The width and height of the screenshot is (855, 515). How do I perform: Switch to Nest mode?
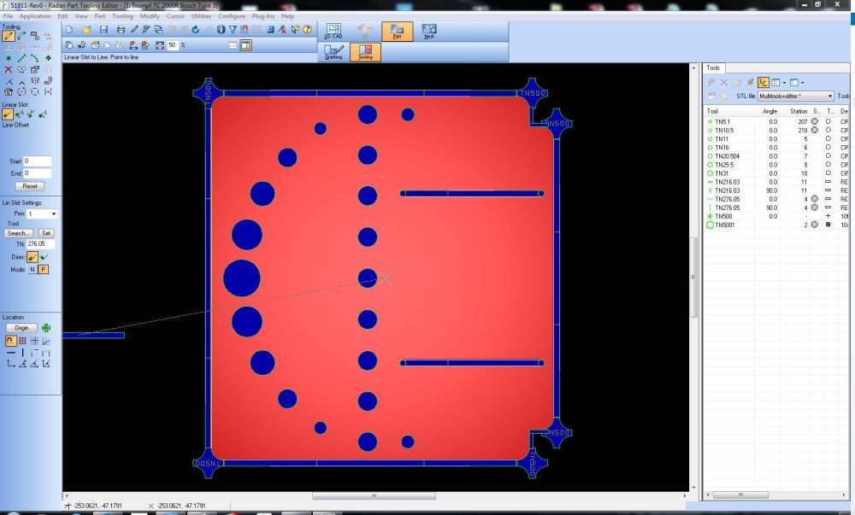coord(428,32)
